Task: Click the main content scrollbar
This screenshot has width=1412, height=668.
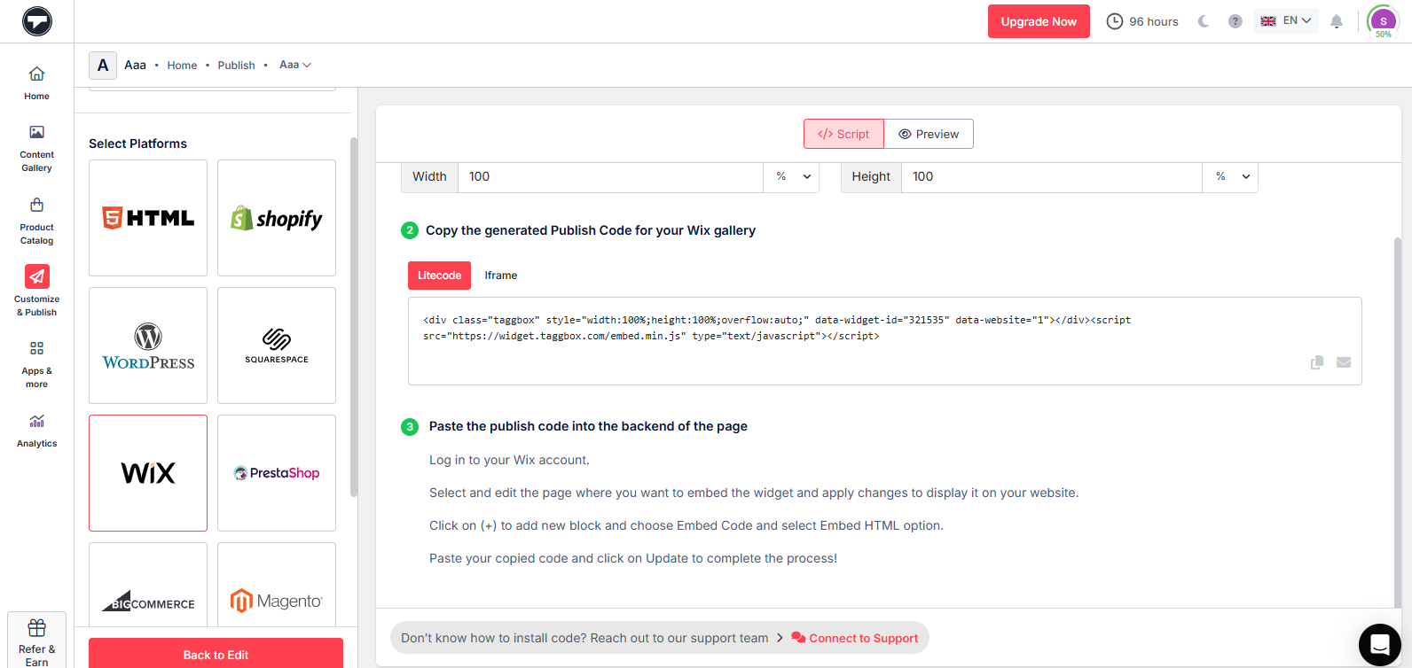Action: point(1398,421)
